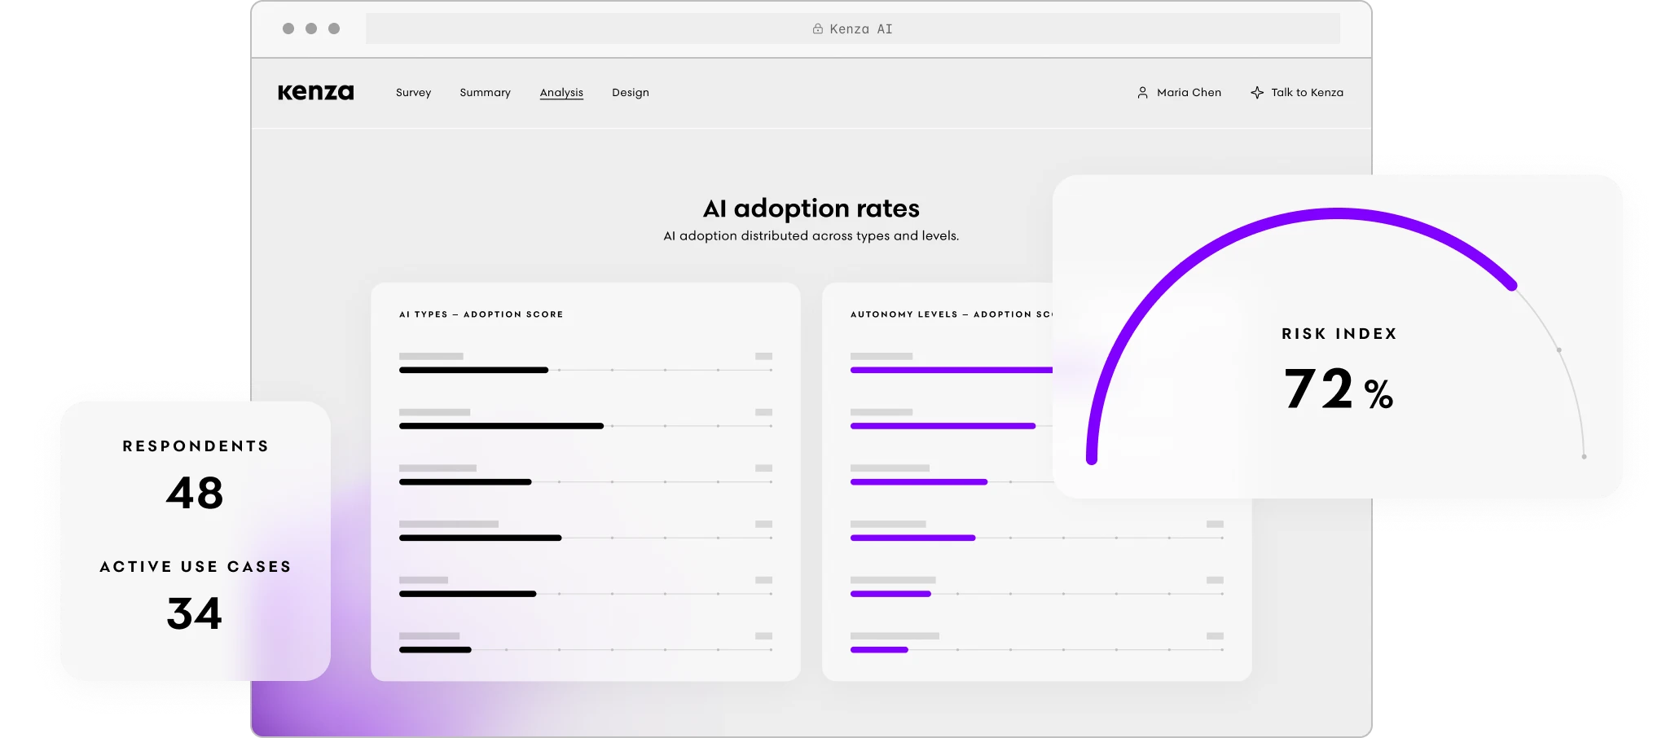Select the Analysis tab

(x=561, y=93)
